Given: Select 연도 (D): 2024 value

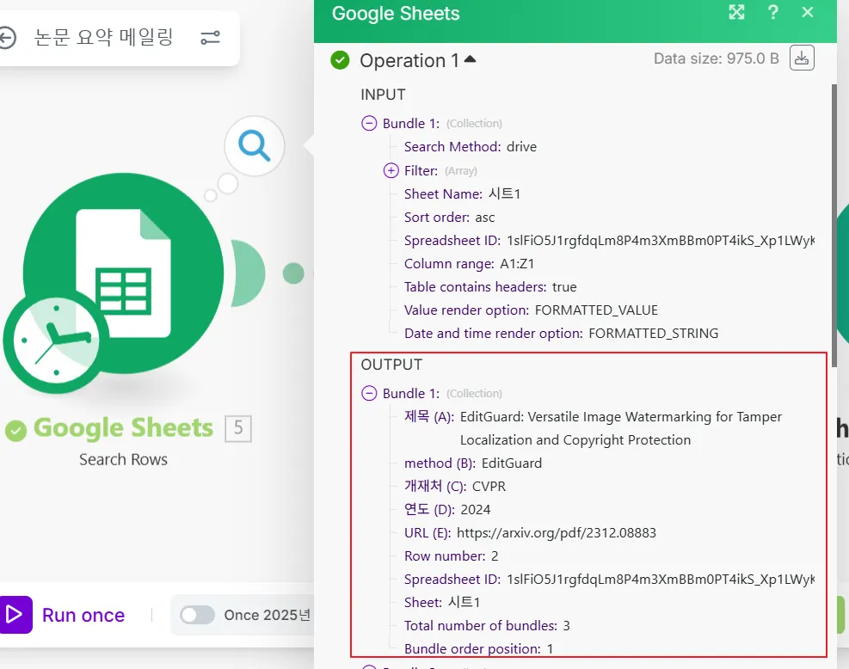Looking at the screenshot, I should click(476, 510).
